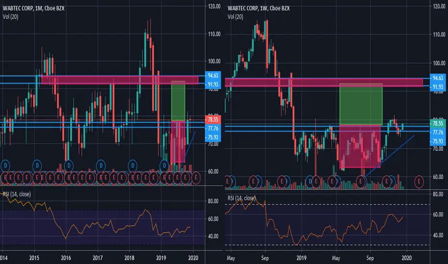Click the 77.76 price label on monthly chart axis

click(x=213, y=129)
